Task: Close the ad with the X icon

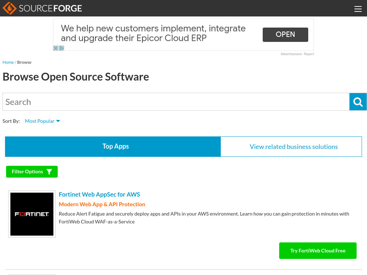Action: click(56, 48)
